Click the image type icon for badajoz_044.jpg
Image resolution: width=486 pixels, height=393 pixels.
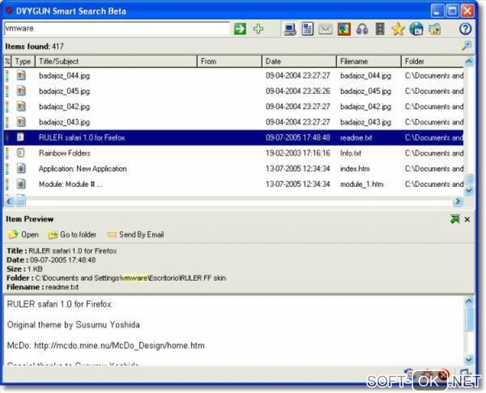(21, 75)
